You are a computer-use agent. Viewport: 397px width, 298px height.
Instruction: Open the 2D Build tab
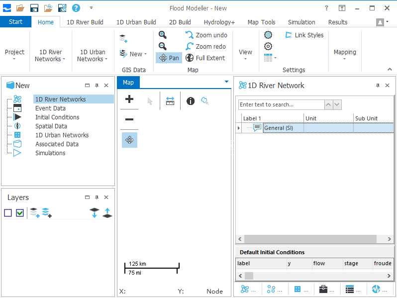[x=180, y=22]
